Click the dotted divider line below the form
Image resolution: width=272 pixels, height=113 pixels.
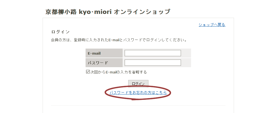tap(138, 105)
